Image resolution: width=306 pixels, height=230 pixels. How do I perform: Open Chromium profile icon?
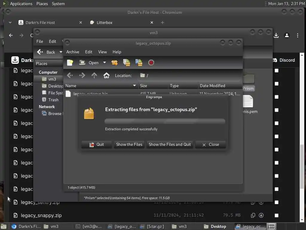[x=287, y=35]
